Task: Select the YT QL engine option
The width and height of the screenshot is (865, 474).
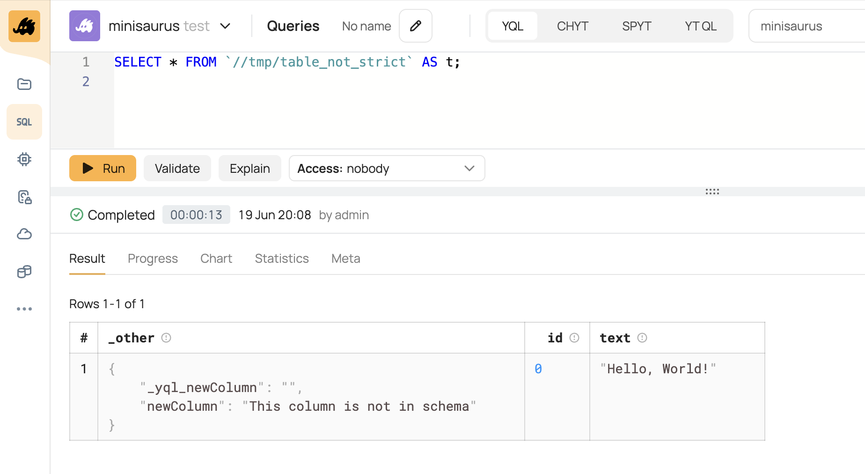Action: 700,26
